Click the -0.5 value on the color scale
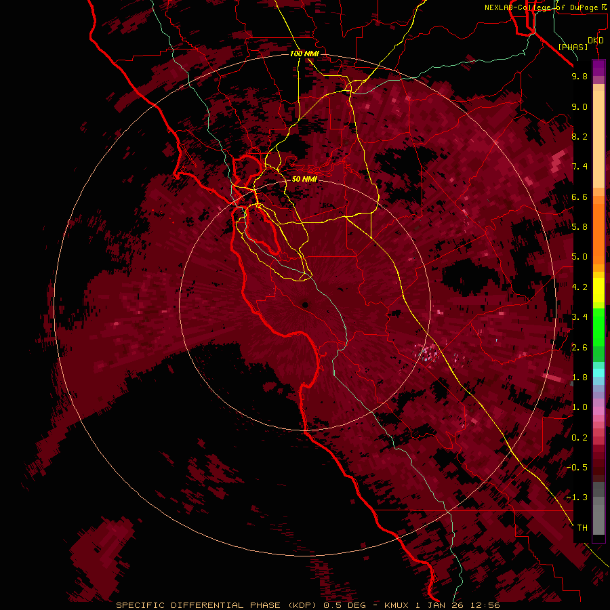This screenshot has height=610, width=610. (577, 468)
